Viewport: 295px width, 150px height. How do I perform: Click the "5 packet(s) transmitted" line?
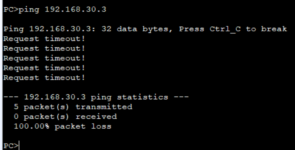click(x=73, y=107)
